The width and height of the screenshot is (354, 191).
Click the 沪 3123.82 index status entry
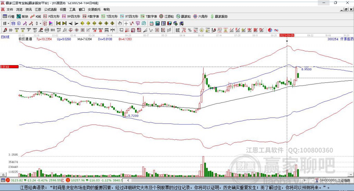tap(35, 180)
